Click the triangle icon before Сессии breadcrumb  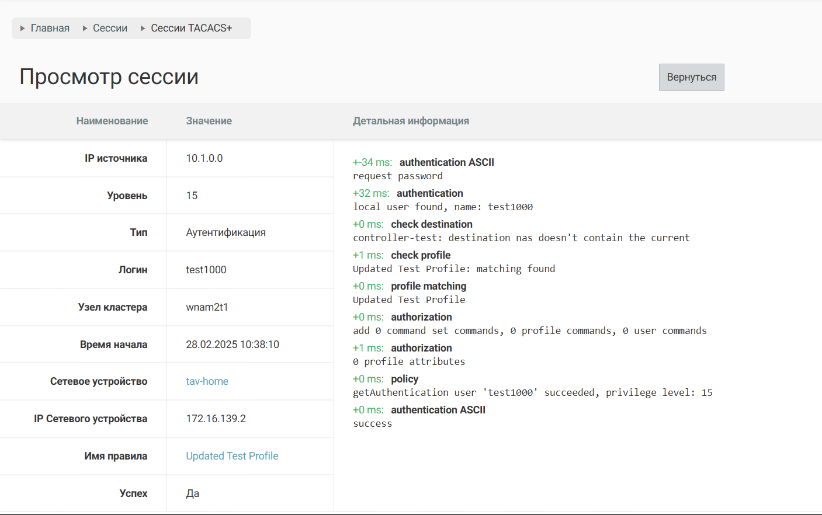[85, 28]
